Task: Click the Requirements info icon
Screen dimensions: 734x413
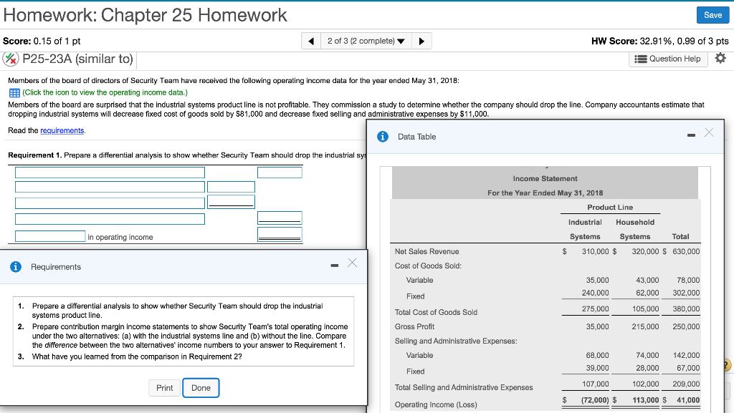Action: pos(16,267)
